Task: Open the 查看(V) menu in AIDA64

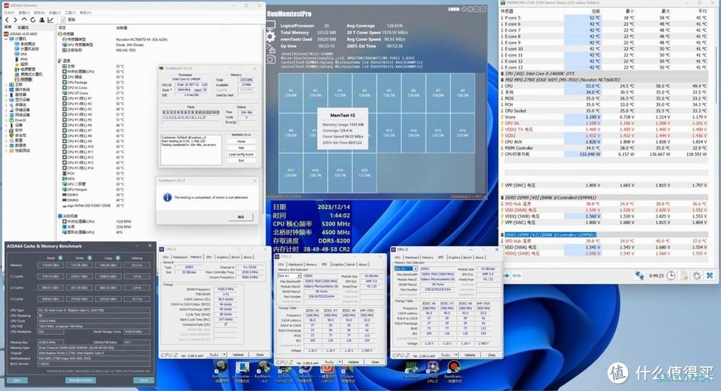Action: [x=25, y=13]
